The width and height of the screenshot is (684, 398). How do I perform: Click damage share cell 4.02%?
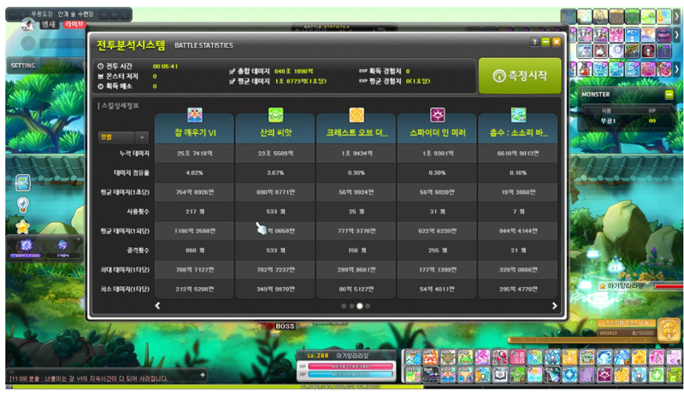(x=195, y=173)
